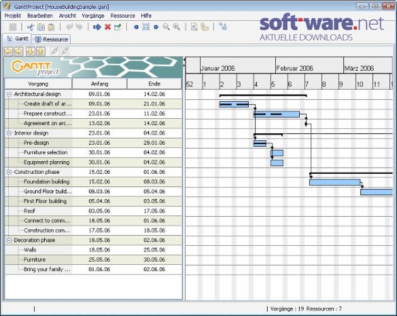397x316 pixels.
Task: Collapse the Decoration phase group
Action: [x=9, y=240]
